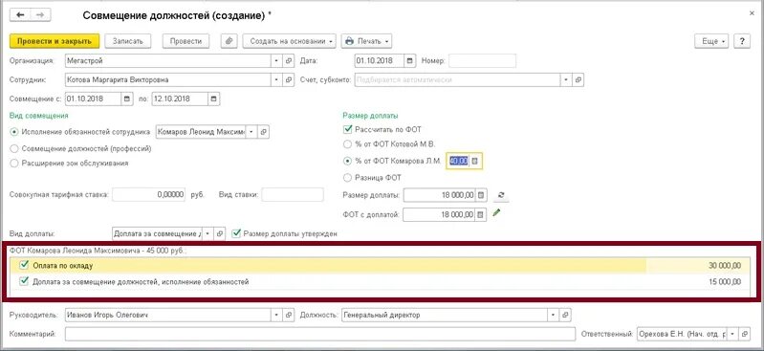
Task: Open calendar for Совмещение end date 12.10.2018
Action: 214,99
